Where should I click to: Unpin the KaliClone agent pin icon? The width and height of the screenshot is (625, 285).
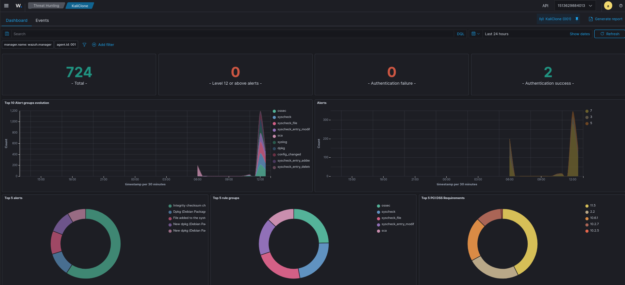(577, 19)
